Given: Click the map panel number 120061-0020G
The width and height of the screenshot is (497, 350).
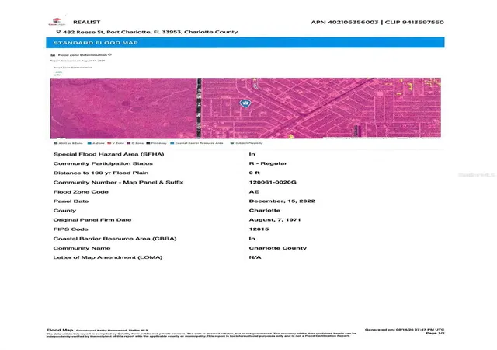Looking at the screenshot, I should coord(273,182).
